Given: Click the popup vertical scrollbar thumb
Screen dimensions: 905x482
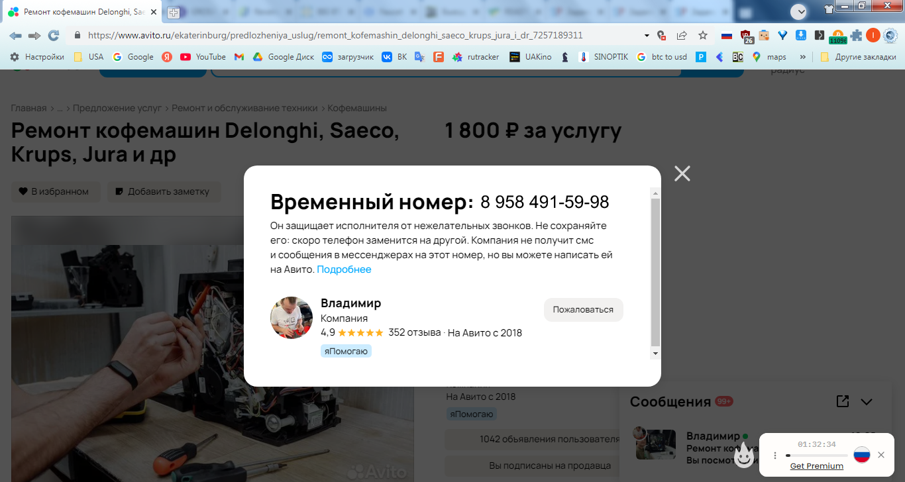Looking at the screenshot, I should (655, 272).
